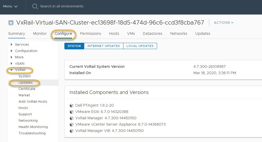Screen dimensions: 262x142
Task: Expand the Services tree node
Action: tap(11, 45)
